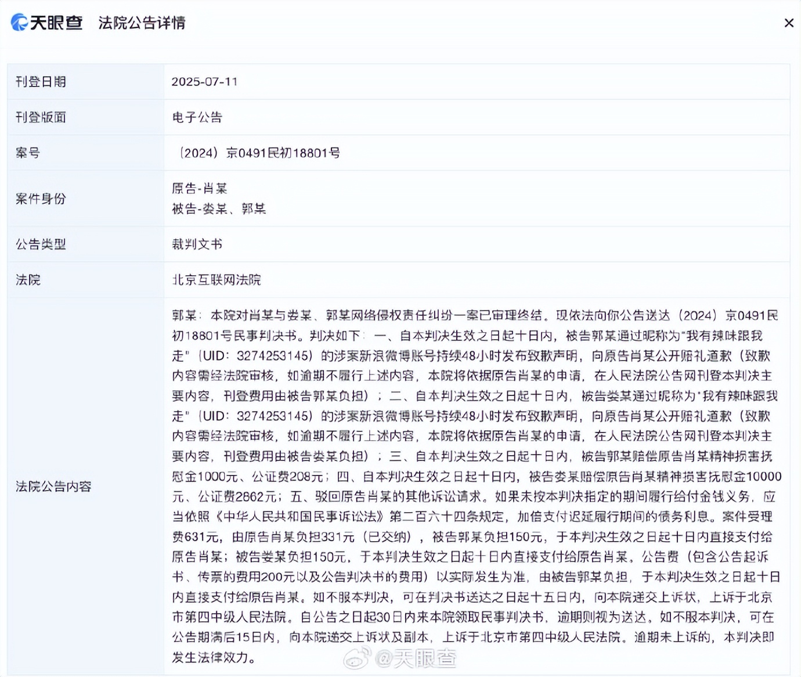The width and height of the screenshot is (801, 677).
Task: Select the 案件身份 row label
Action: click(41, 199)
